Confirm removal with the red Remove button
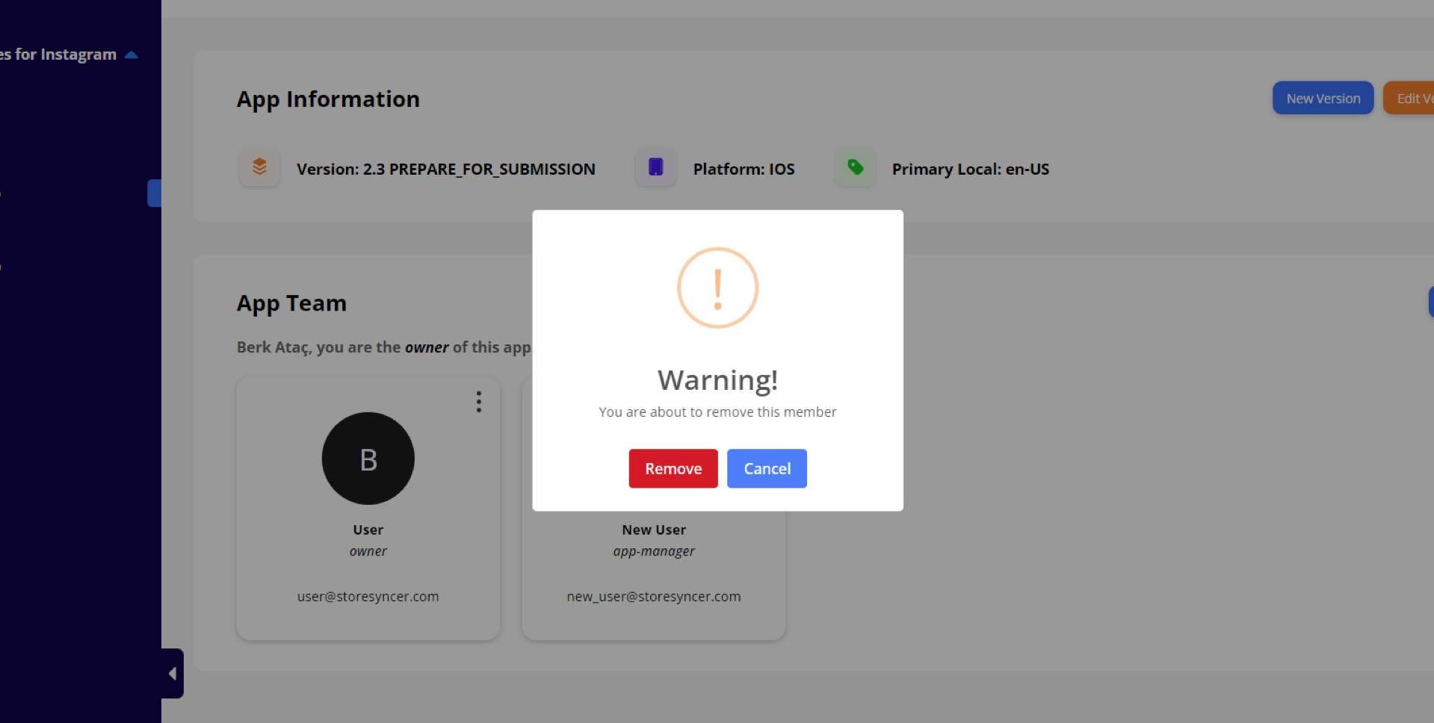This screenshot has width=1434, height=723. point(673,468)
